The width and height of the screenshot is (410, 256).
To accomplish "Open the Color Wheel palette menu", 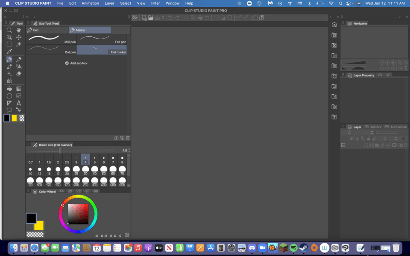I will (x=28, y=191).
